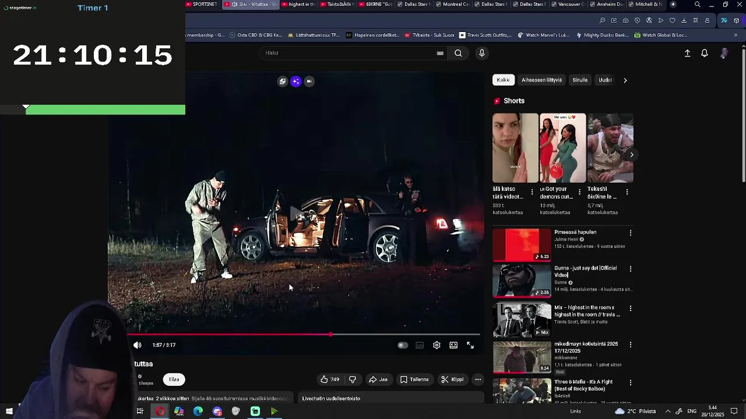Viewport: 746px width, 419px height.
Task: Open options menu for 'Pimeessä hapuilen'
Action: click(x=630, y=233)
